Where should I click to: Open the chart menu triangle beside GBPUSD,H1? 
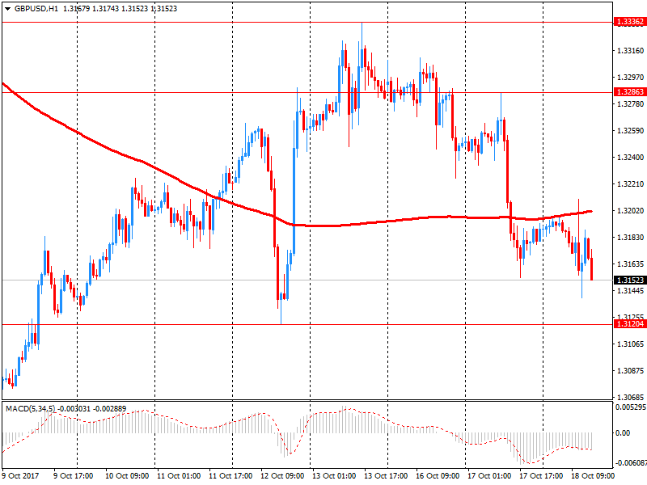coord(7,9)
